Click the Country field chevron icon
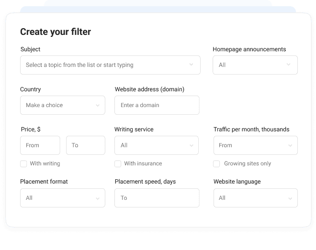316x250 pixels. [x=97, y=105]
